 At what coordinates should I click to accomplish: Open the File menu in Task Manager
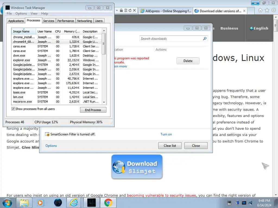[9, 14]
